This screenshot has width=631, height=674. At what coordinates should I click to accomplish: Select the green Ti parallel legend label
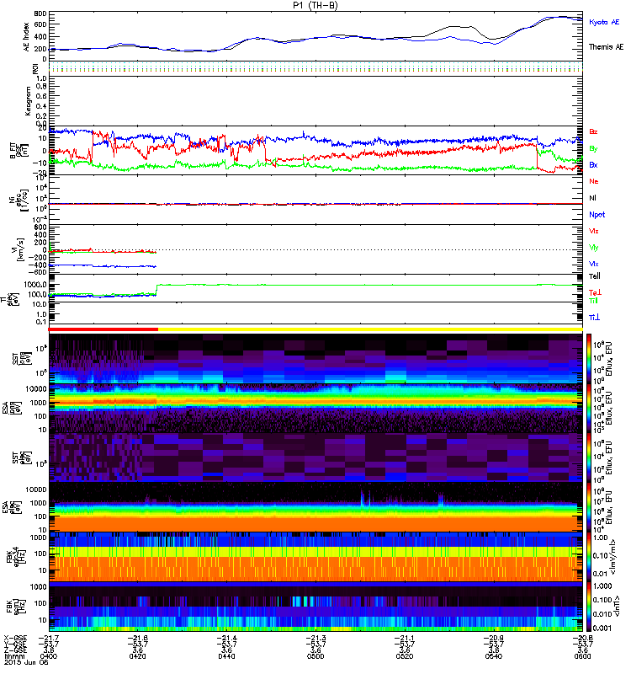click(x=593, y=301)
